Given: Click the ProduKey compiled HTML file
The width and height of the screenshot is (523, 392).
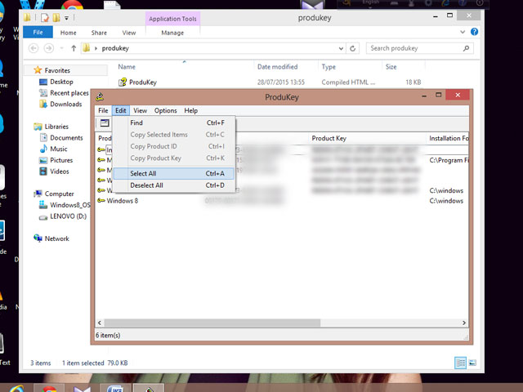Looking at the screenshot, I should coord(143,82).
